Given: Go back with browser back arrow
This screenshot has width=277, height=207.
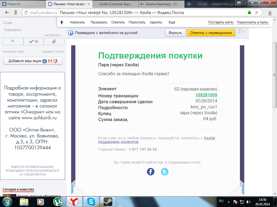Looking at the screenshot, I should click(x=7, y=12).
